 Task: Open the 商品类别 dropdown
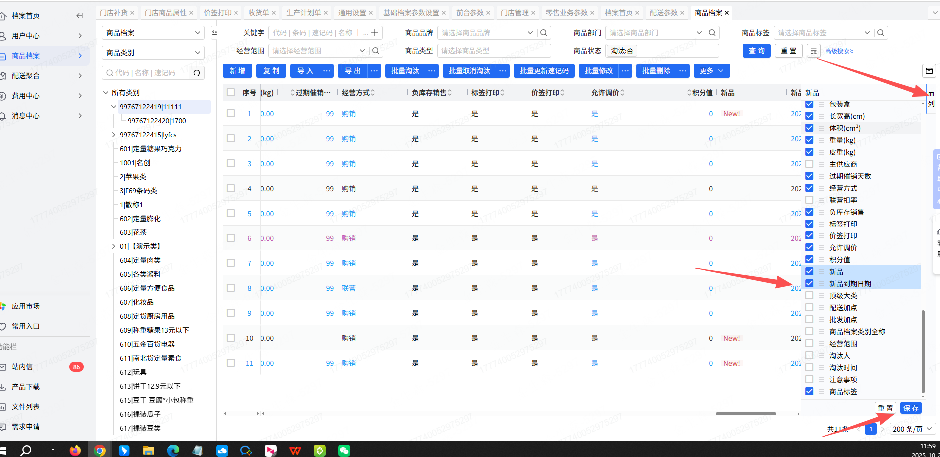[x=153, y=53]
